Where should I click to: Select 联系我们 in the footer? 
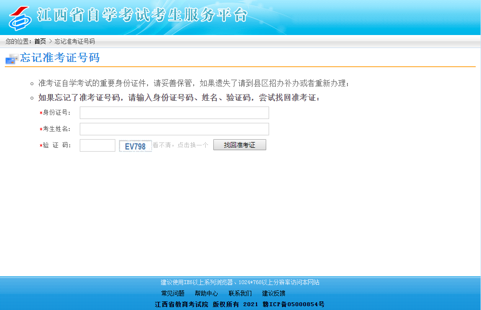(240, 293)
